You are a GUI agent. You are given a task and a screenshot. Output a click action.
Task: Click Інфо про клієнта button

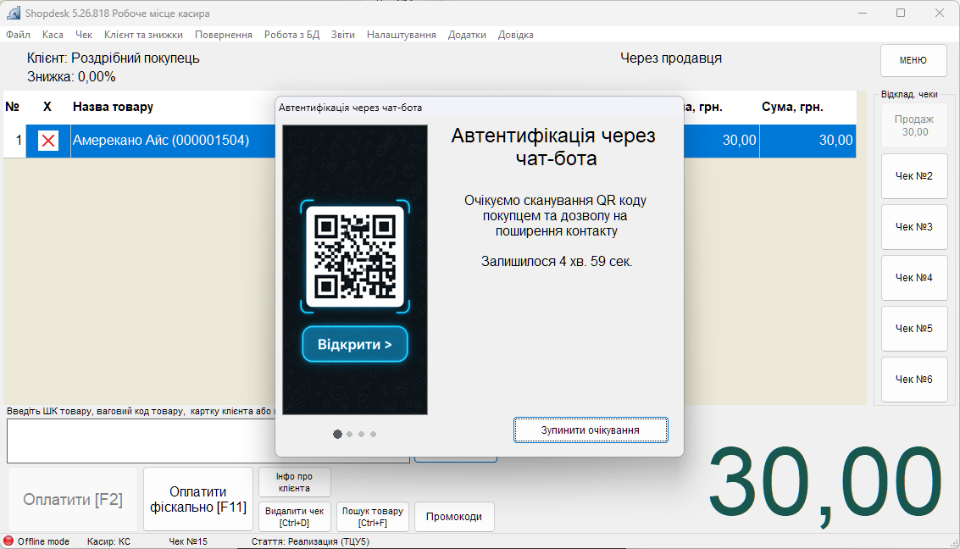point(295,482)
